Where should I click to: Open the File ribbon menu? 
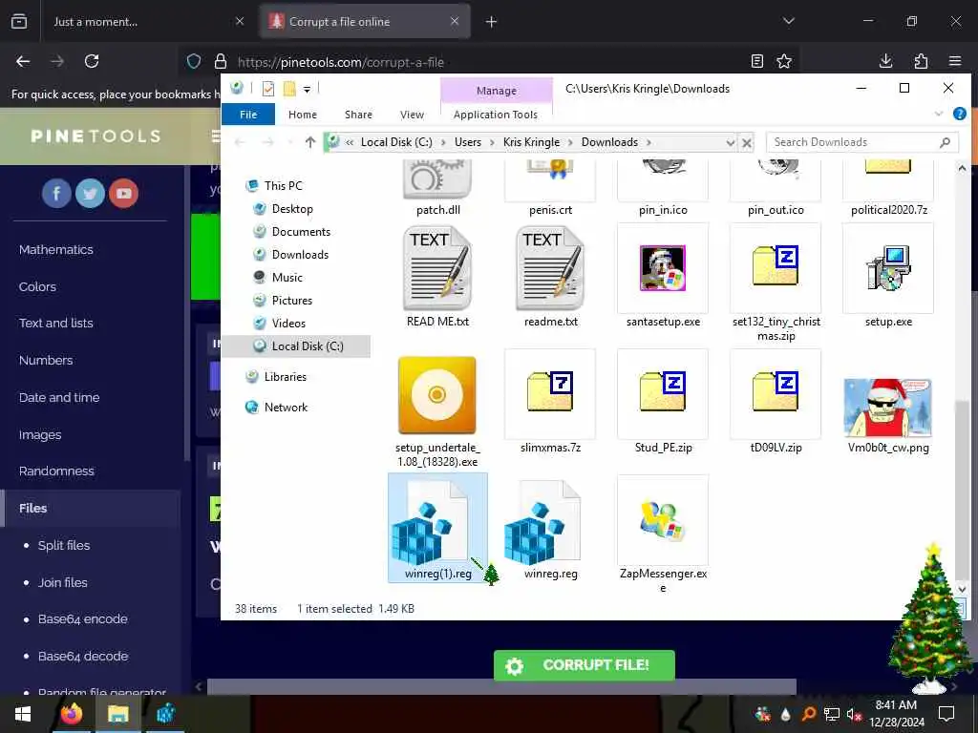coord(248,115)
